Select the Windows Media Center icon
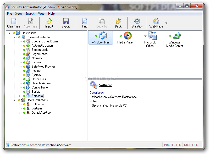 (177, 36)
